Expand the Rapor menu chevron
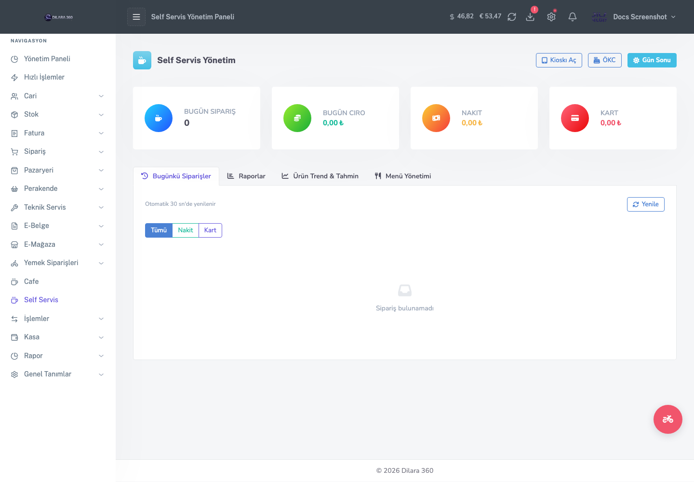Screen dimensions: 694x482 [x=101, y=356]
